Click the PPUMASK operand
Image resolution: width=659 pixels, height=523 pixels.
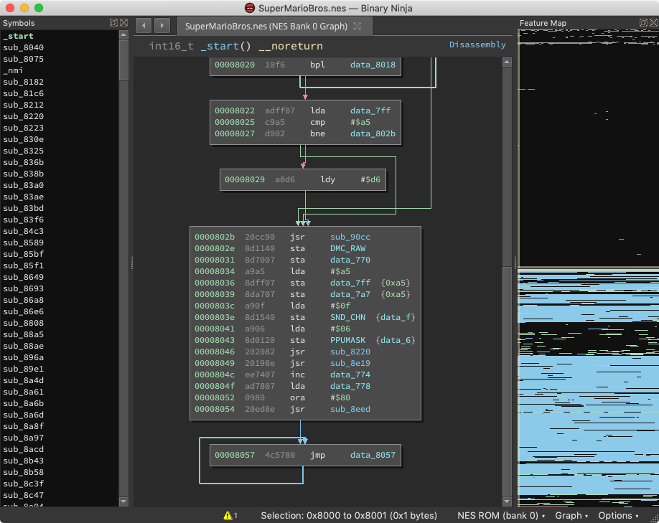(347, 340)
